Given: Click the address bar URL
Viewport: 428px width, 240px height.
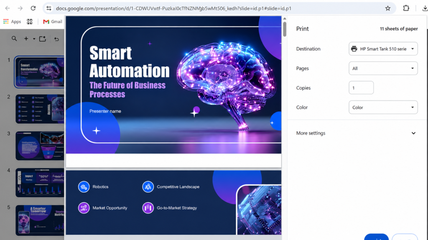Looking at the screenshot, I should click(173, 8).
